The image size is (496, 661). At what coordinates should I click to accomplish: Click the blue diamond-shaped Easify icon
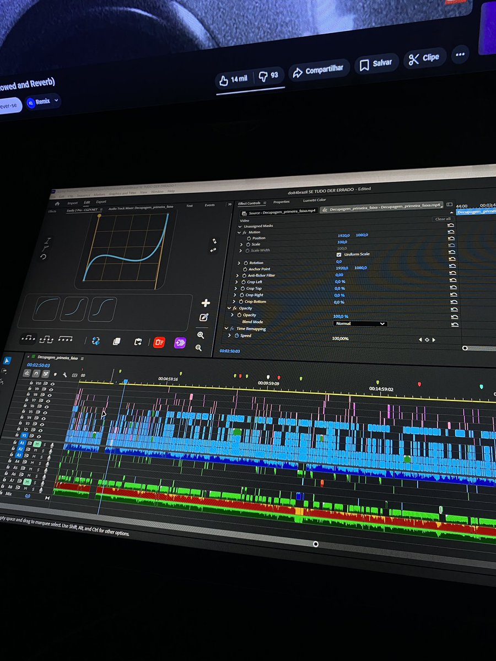point(96,342)
